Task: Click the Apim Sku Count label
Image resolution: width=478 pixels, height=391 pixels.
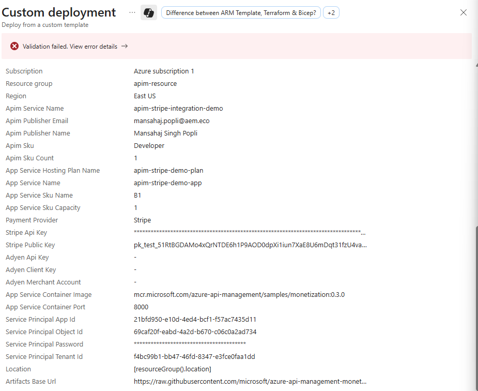Action: point(29,158)
